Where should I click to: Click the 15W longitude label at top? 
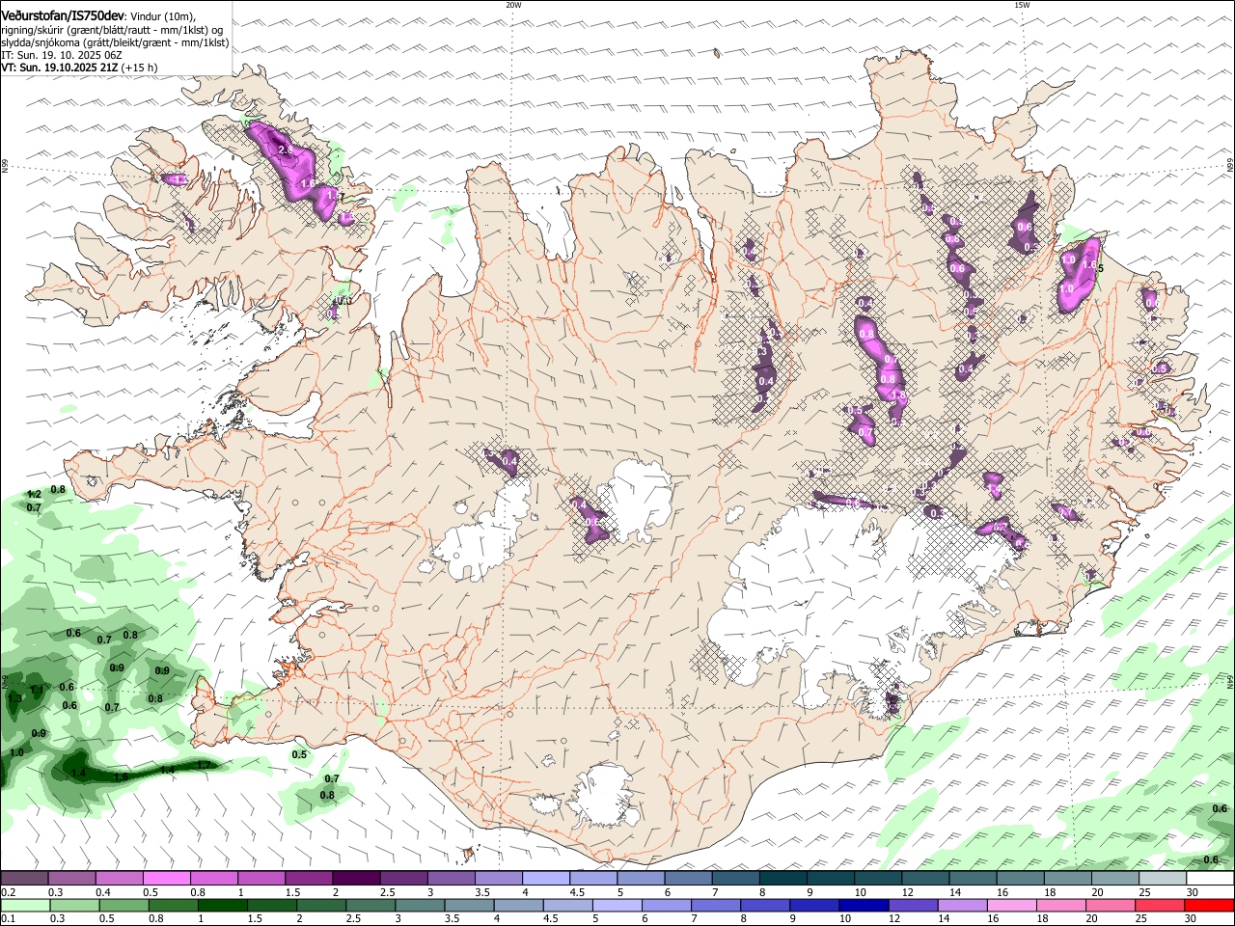point(1022,5)
